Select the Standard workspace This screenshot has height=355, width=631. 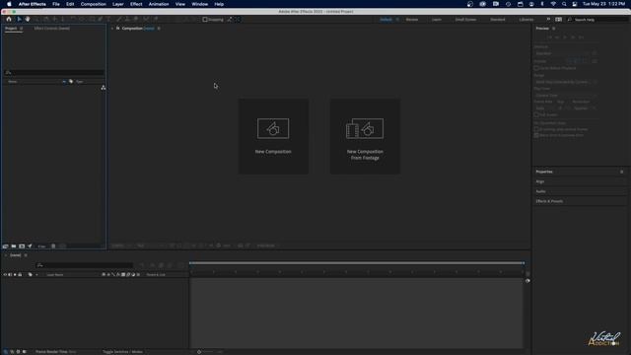point(497,20)
